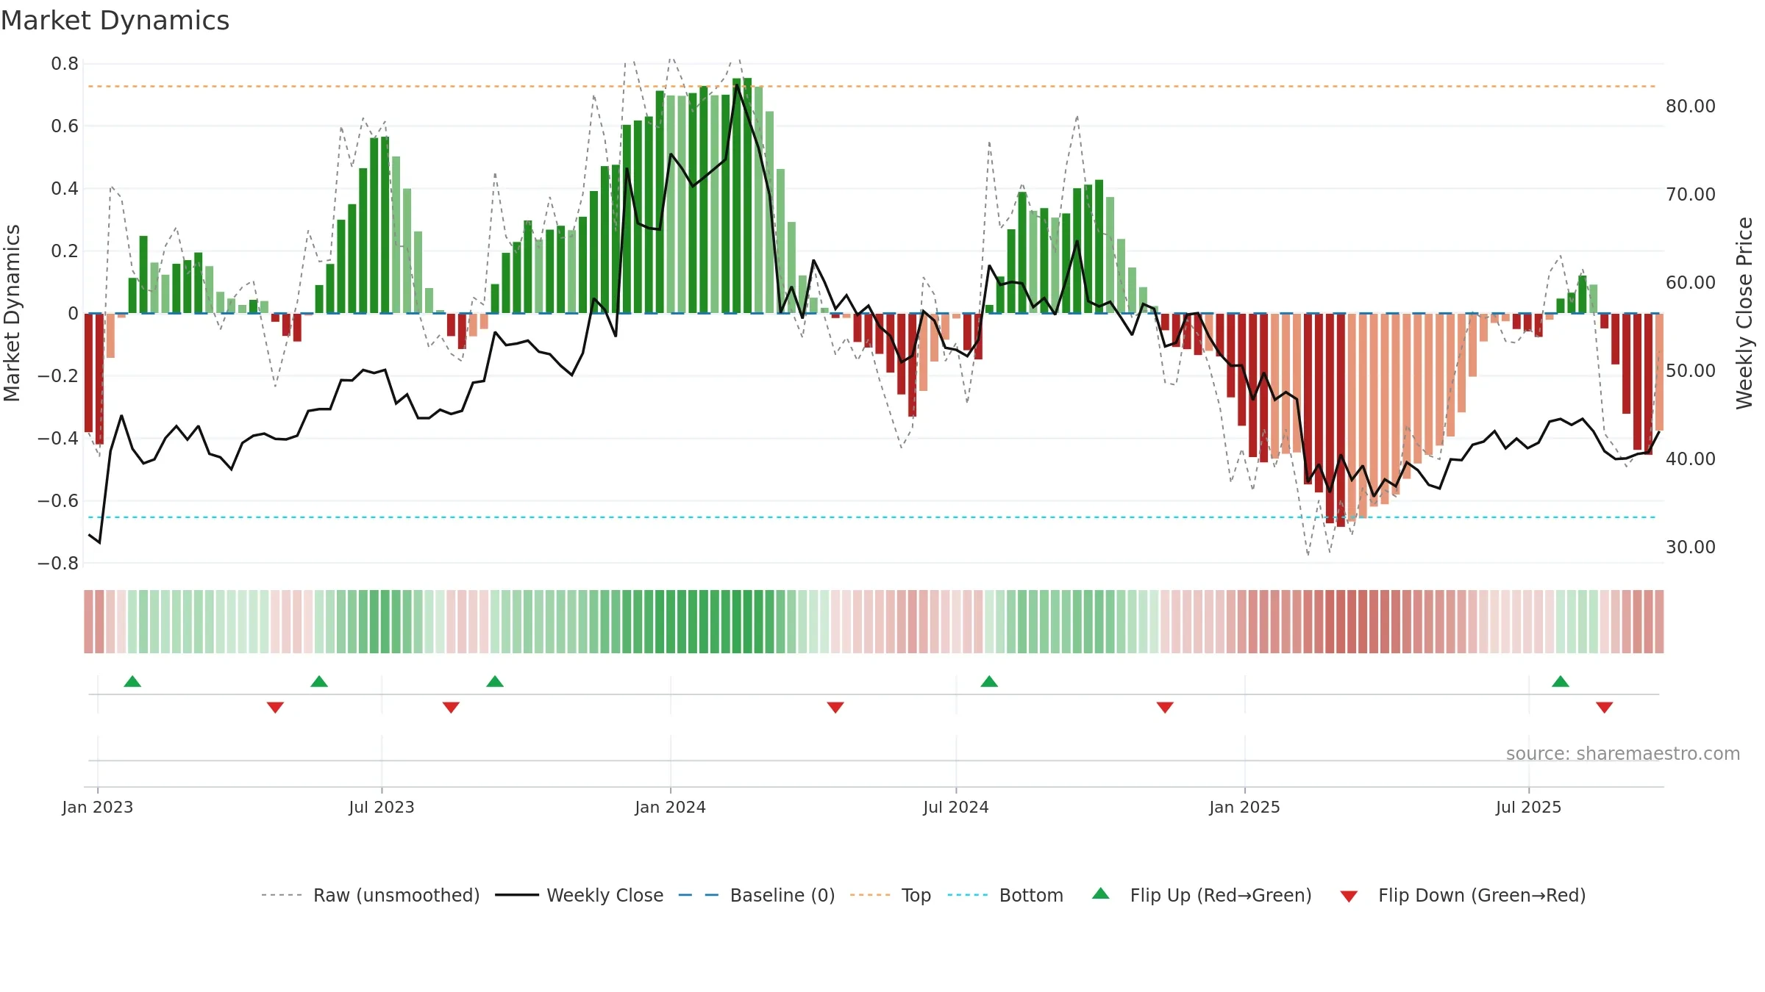This screenshot has width=1765, height=992.
Task: Click the 0.2 left axis tick label
Action: (65, 251)
